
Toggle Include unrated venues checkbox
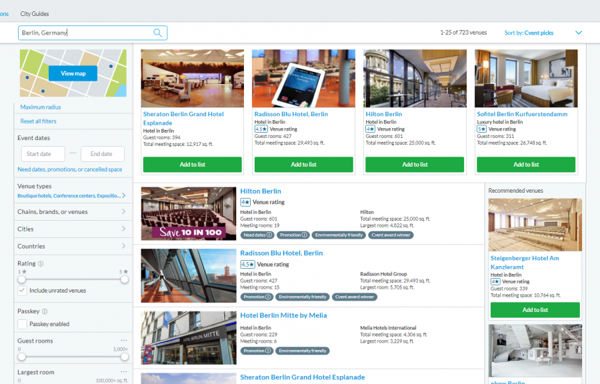pos(22,291)
